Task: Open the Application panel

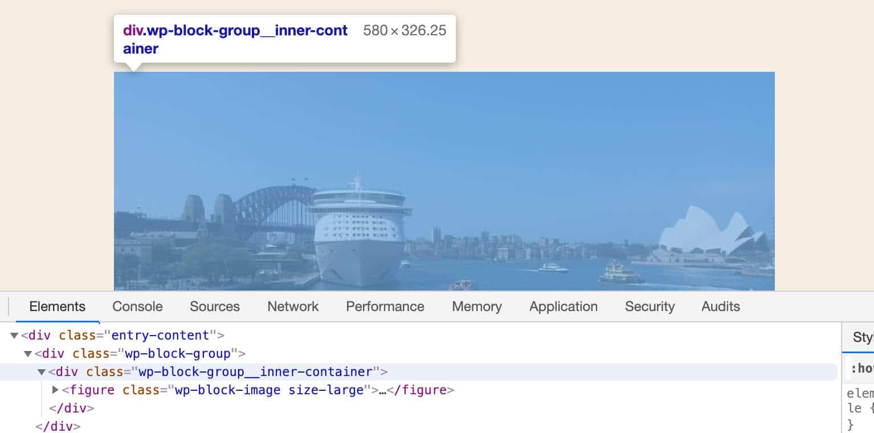Action: (563, 307)
